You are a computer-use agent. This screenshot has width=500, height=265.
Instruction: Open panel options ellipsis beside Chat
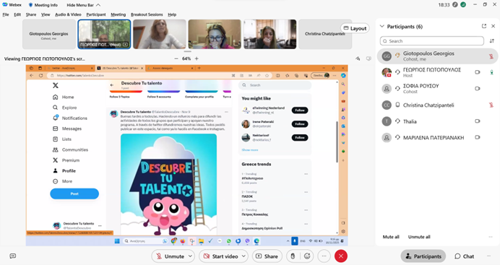[x=489, y=256]
